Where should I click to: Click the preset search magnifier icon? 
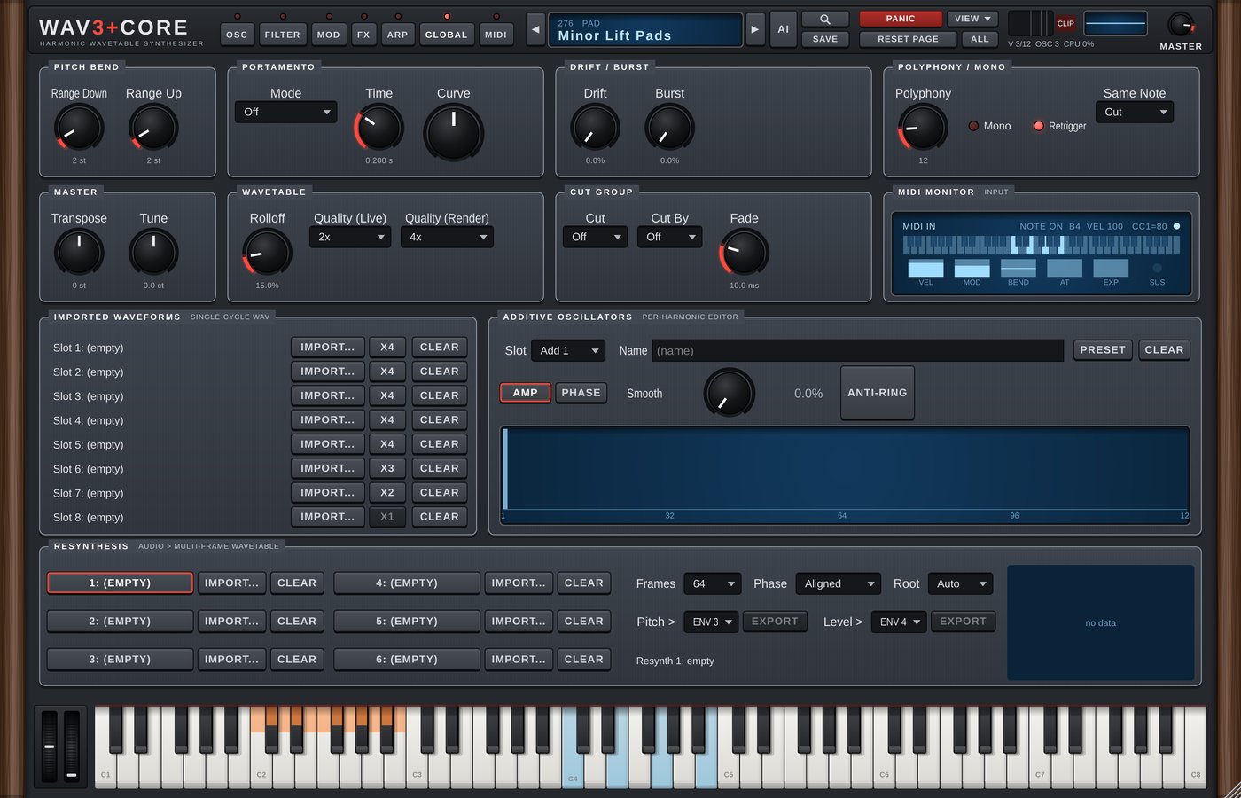pyautogui.click(x=824, y=19)
